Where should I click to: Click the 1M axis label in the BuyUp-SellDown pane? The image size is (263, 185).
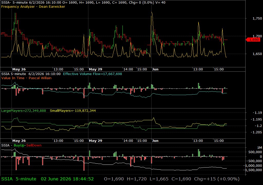coord(259,148)
